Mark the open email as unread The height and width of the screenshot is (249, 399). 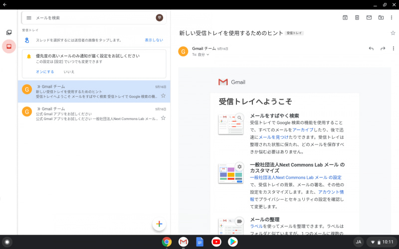point(369,17)
